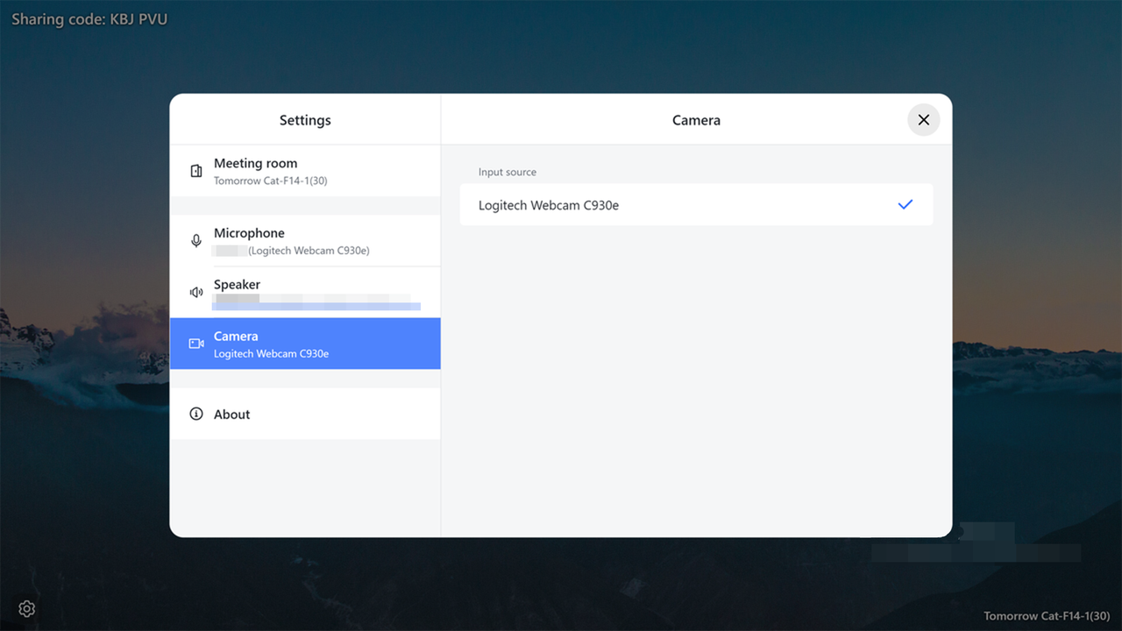Screen dimensions: 1122x631
Task: Click the Camera video icon
Action: pyautogui.click(x=196, y=344)
